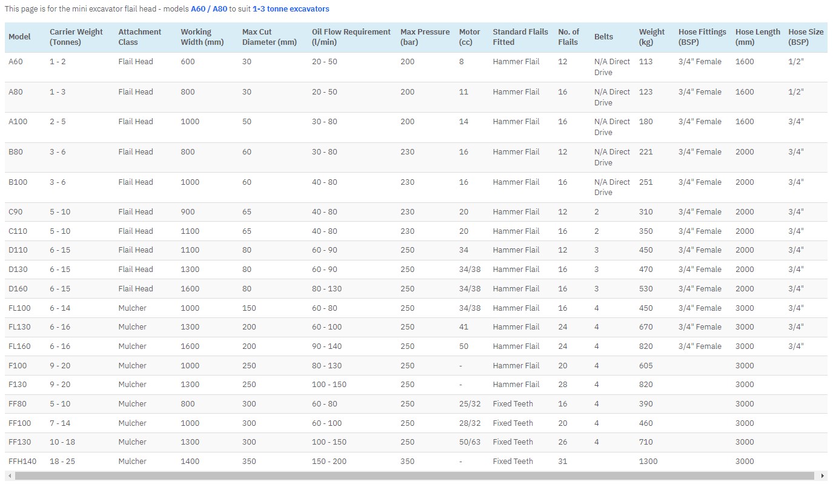833x487 pixels.
Task: Click the 10 - 18 carrier weight cell
Action: (62, 442)
